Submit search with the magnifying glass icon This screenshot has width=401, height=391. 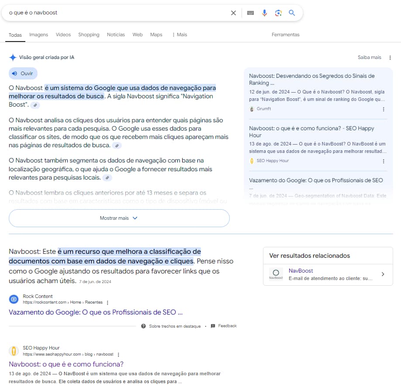(292, 13)
